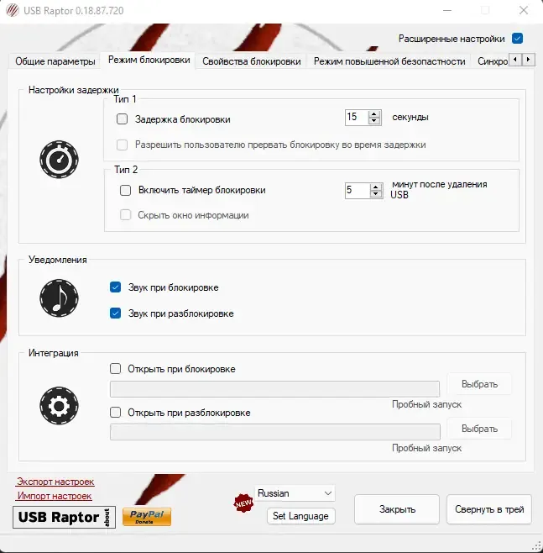The image size is (543, 553).
Task: Toggle Расширенные настройки checkbox
Action: (517, 38)
